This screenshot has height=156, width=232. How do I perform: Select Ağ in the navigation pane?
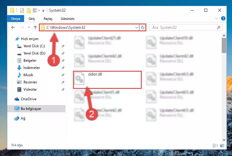[20, 118]
